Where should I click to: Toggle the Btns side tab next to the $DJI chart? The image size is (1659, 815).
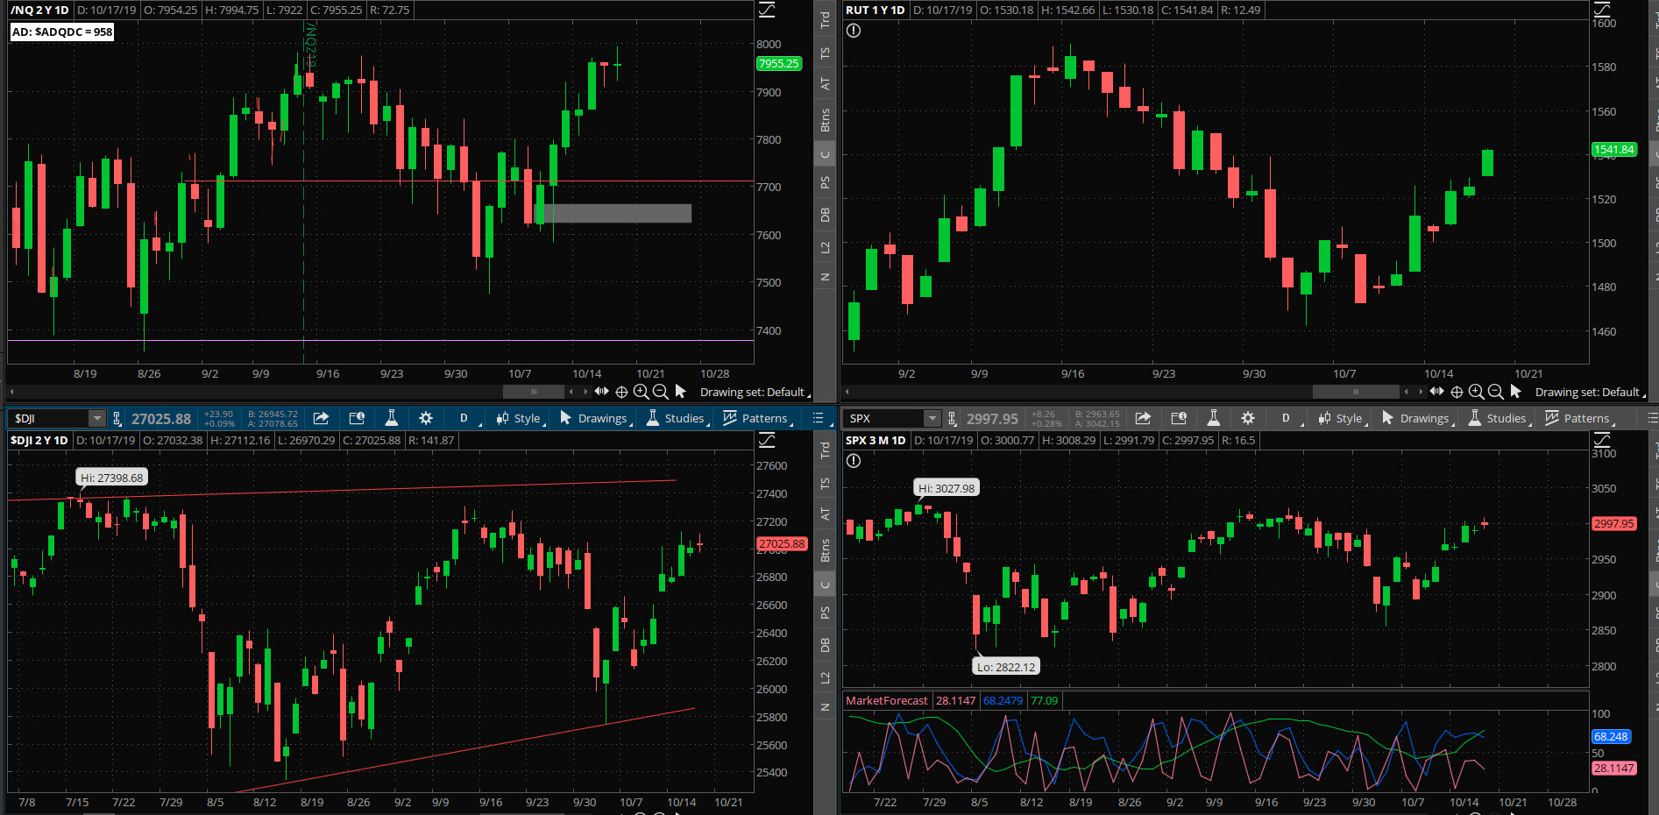(x=825, y=550)
